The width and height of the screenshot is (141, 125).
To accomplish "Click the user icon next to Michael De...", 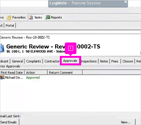I will [2, 77].
